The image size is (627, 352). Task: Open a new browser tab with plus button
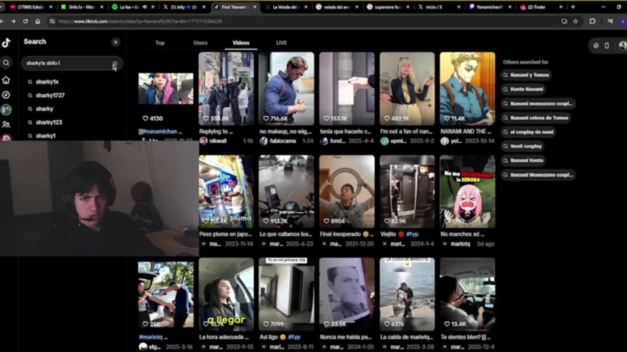573,7
